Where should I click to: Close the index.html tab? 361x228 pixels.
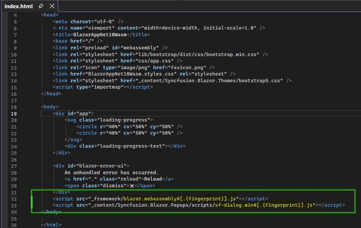(x=52, y=6)
